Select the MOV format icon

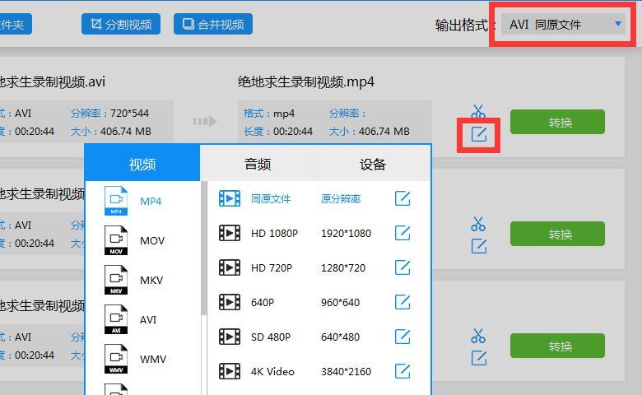click(x=116, y=240)
